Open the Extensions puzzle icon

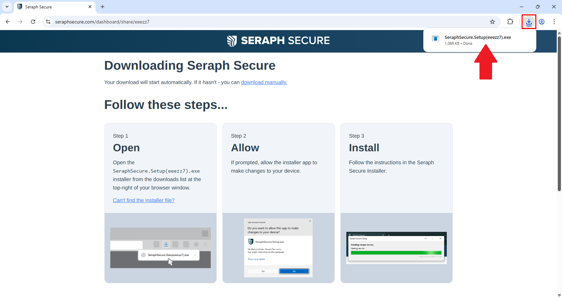coord(510,22)
